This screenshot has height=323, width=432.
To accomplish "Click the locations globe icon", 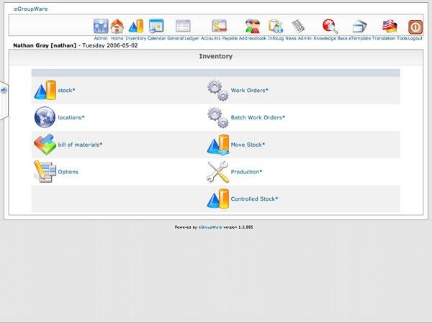I will pyautogui.click(x=45, y=117).
